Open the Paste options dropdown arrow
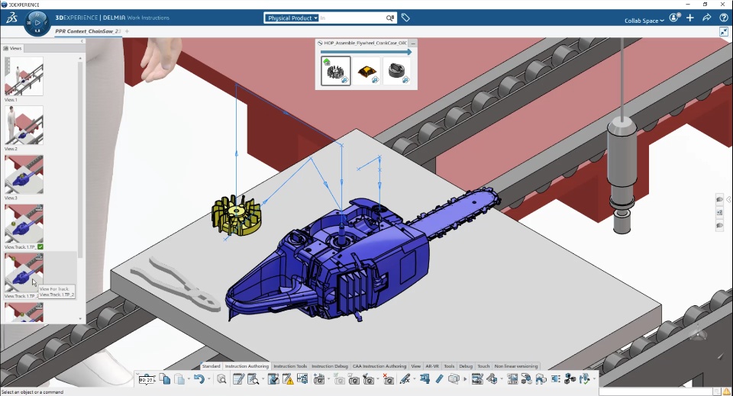 tap(189, 379)
